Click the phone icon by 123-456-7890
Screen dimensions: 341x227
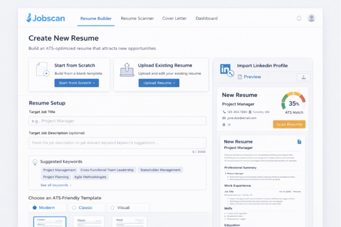point(224,112)
